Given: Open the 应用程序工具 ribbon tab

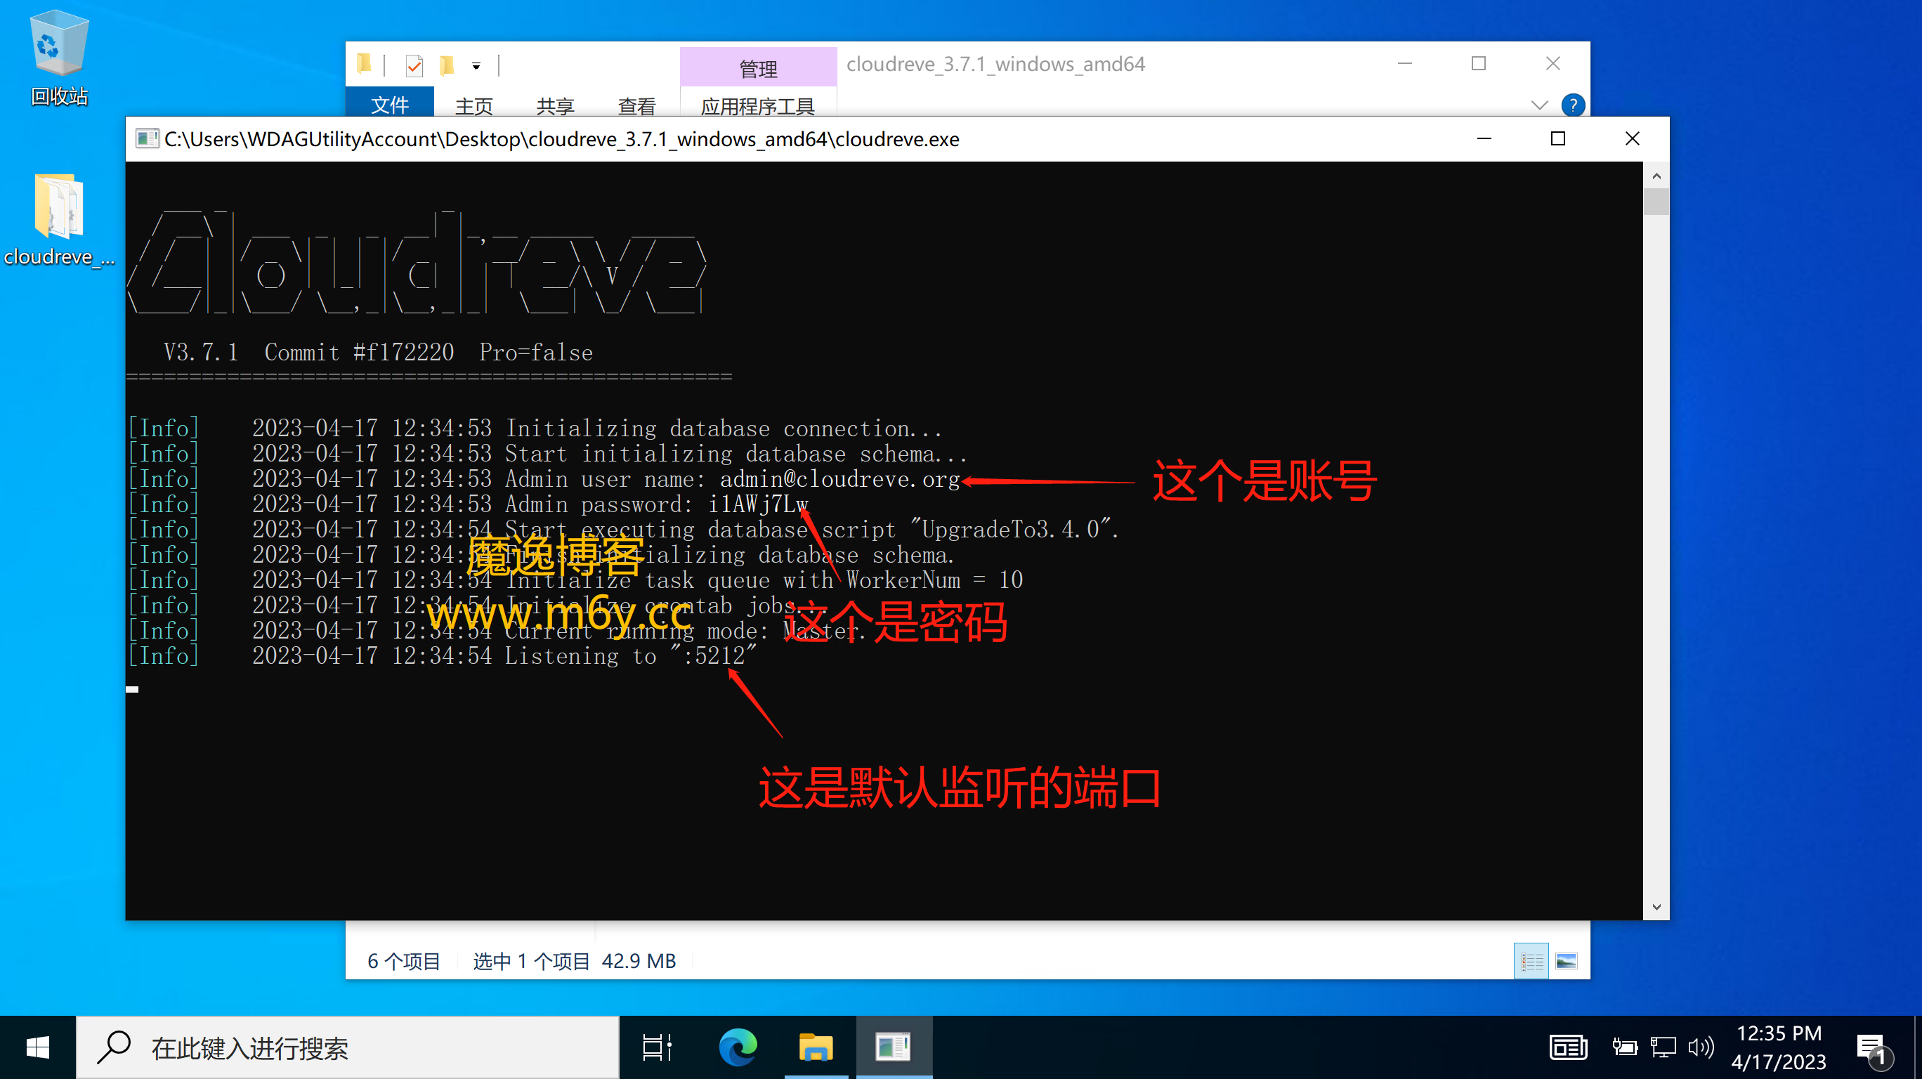Looking at the screenshot, I should [x=758, y=106].
